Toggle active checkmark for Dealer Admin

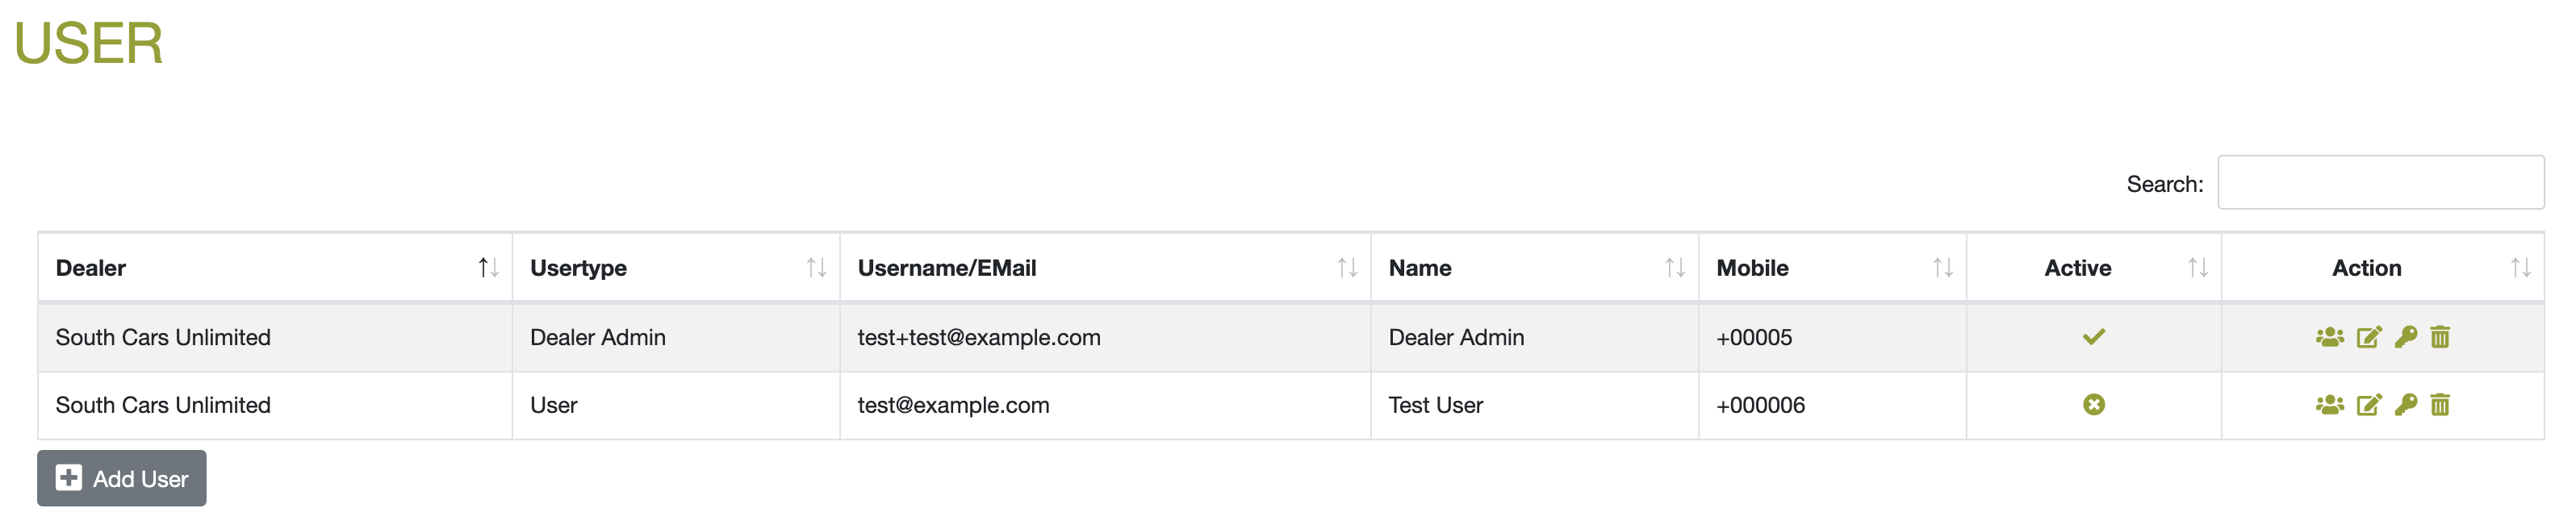coord(2094,337)
